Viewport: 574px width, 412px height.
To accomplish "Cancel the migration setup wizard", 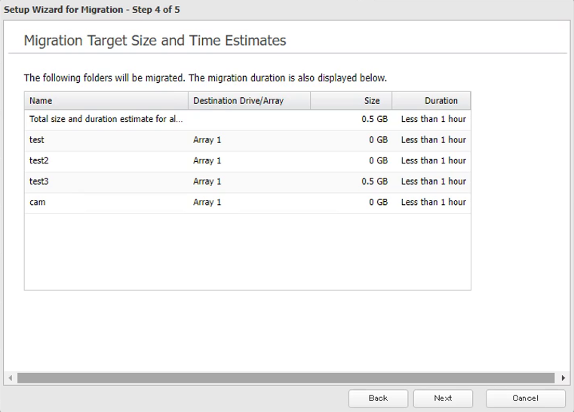I will [x=525, y=398].
